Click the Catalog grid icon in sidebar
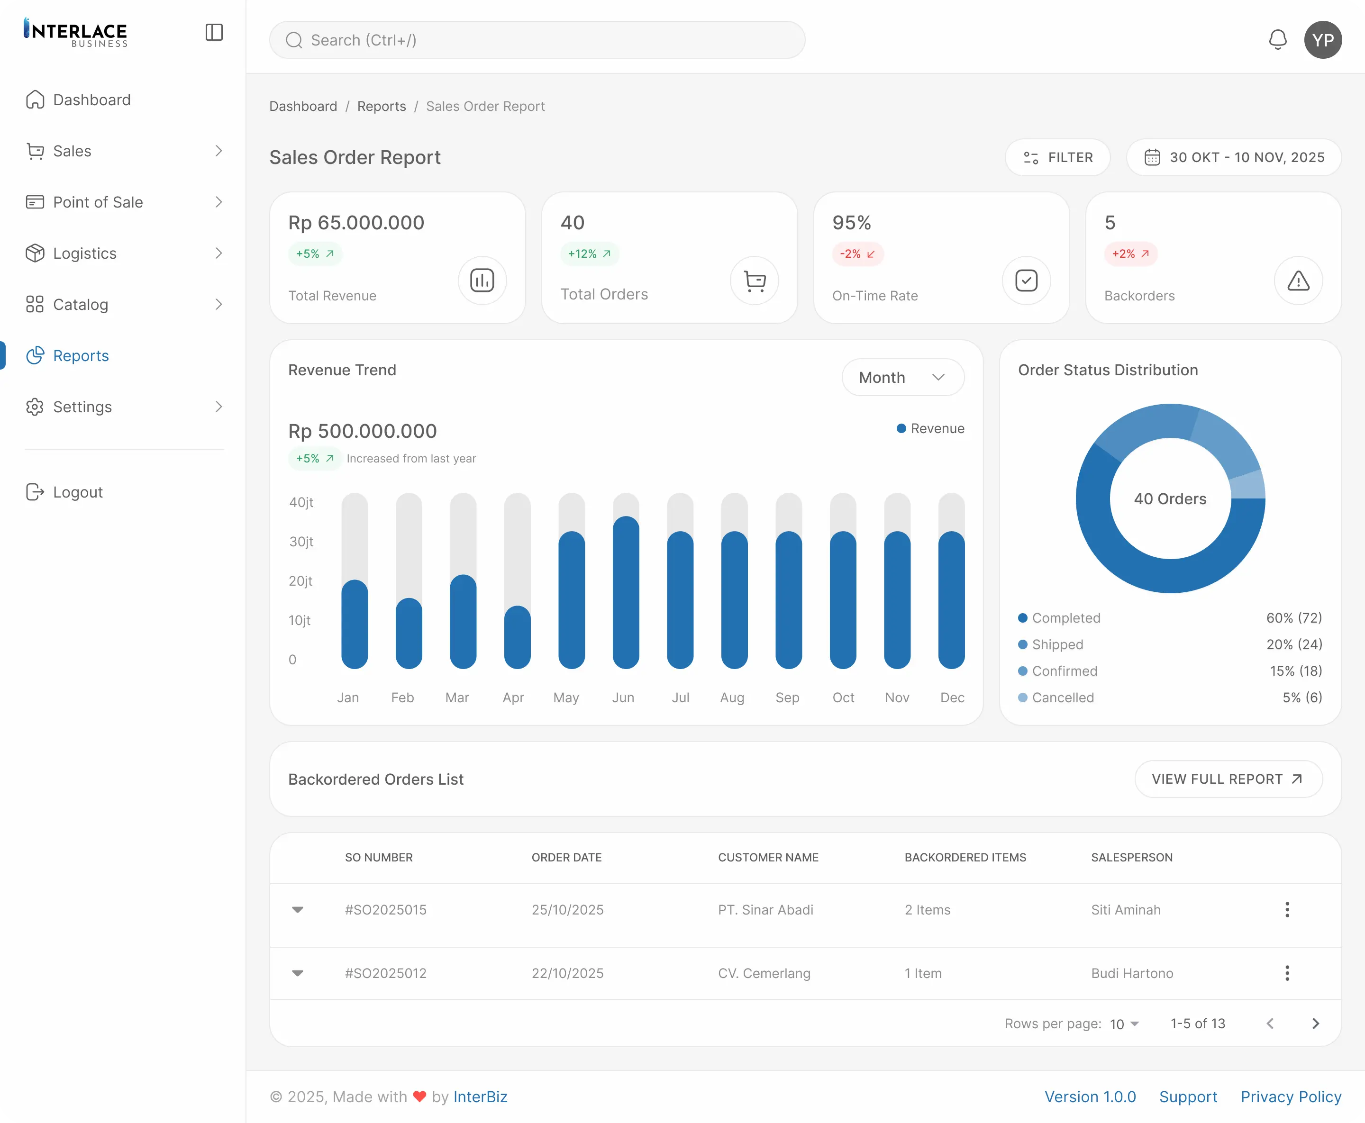 [x=35, y=304]
